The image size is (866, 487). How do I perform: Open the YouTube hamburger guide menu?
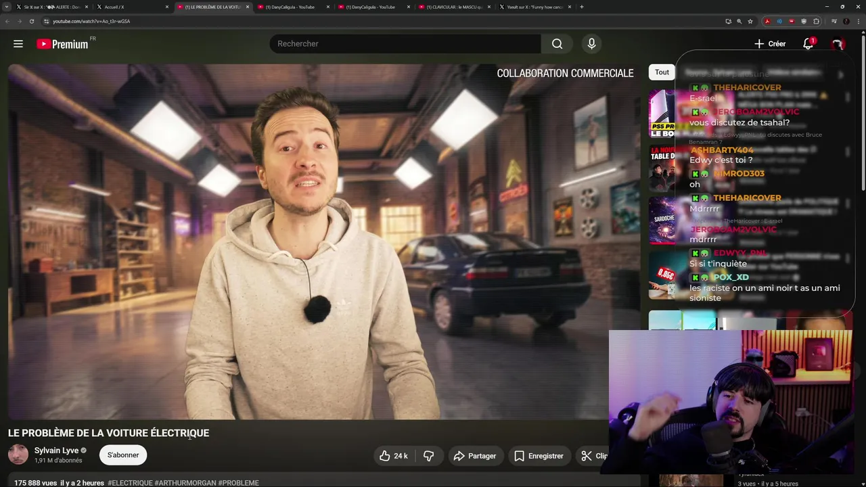pyautogui.click(x=18, y=44)
